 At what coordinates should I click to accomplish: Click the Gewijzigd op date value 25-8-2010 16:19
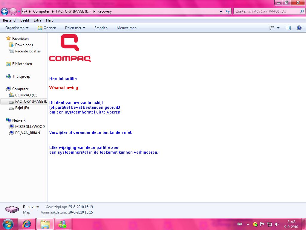tap(81, 207)
